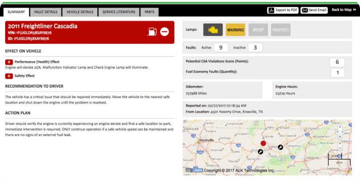
Task: Go to the Parts tab
Action: (149, 12)
